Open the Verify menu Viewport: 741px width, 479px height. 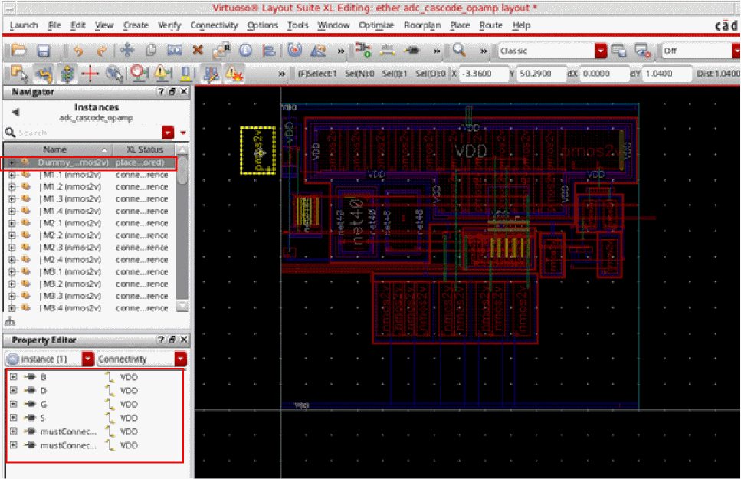pos(169,25)
